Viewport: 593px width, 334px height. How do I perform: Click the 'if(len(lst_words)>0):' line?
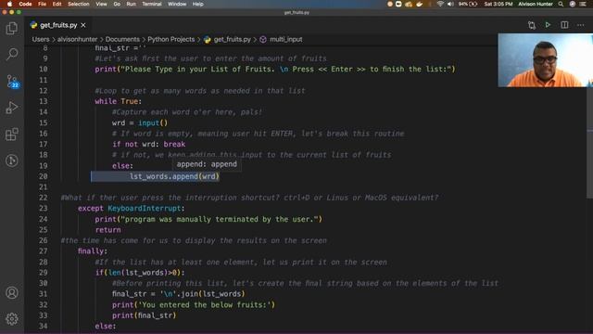pyautogui.click(x=140, y=273)
